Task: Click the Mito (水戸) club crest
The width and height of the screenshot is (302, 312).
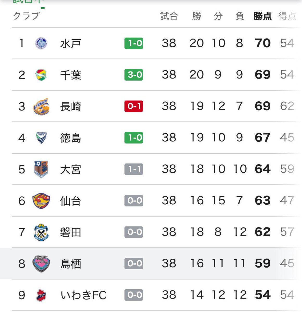Action: pos(41,43)
